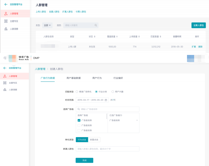Click dropdown arrow next to 全部
This screenshot has width=209, height=166.
click(x=50, y=25)
